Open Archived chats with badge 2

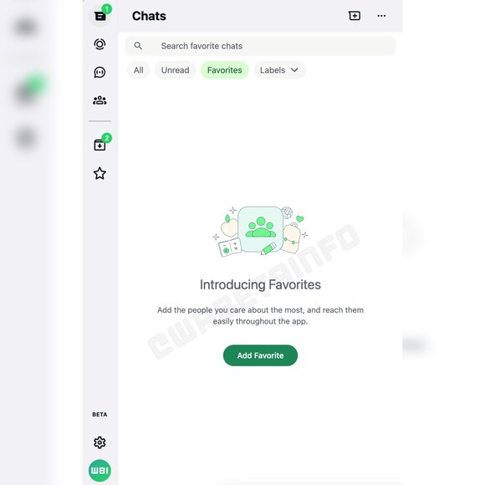tap(100, 145)
